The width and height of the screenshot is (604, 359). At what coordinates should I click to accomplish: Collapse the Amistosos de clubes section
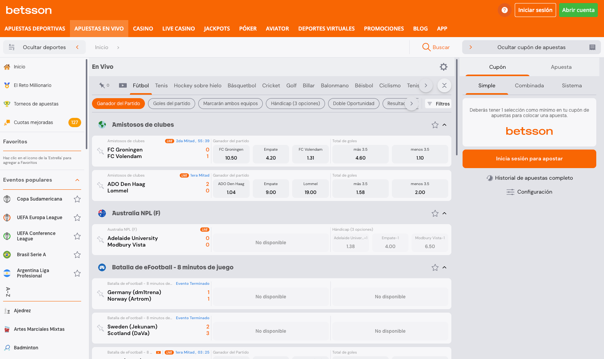point(444,125)
